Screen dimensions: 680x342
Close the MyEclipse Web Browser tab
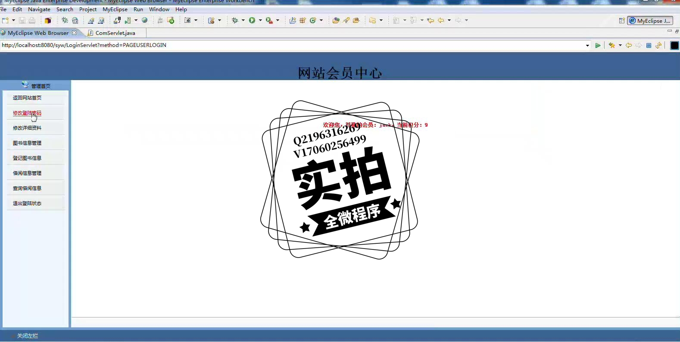(x=74, y=33)
